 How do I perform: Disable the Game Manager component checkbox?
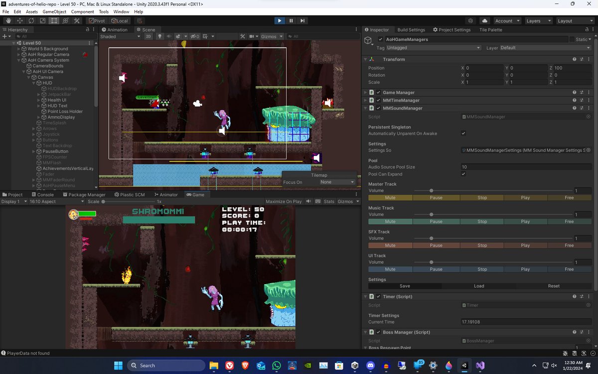(x=379, y=92)
